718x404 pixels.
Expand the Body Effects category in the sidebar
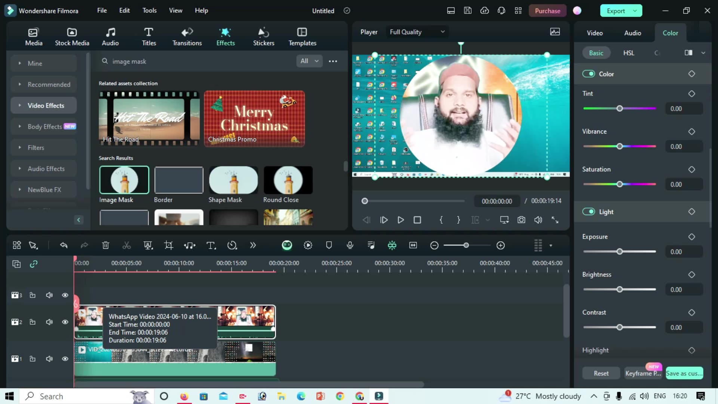(45, 126)
